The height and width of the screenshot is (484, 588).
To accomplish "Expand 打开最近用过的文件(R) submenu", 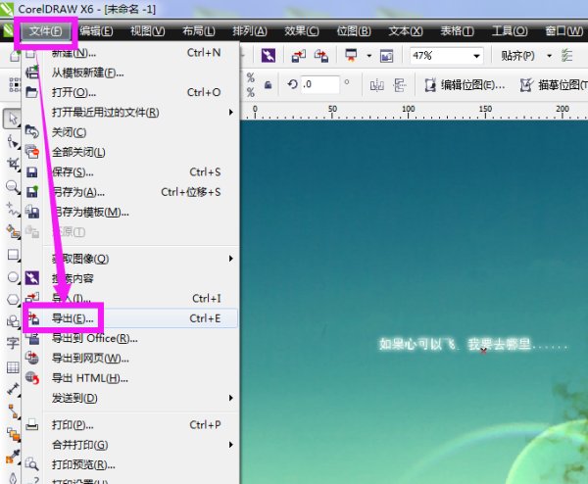I will pos(130,112).
